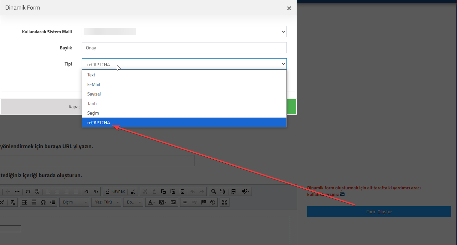The height and width of the screenshot is (245, 457).
Task: Insert a table in the editor
Action: pyautogui.click(x=24, y=202)
